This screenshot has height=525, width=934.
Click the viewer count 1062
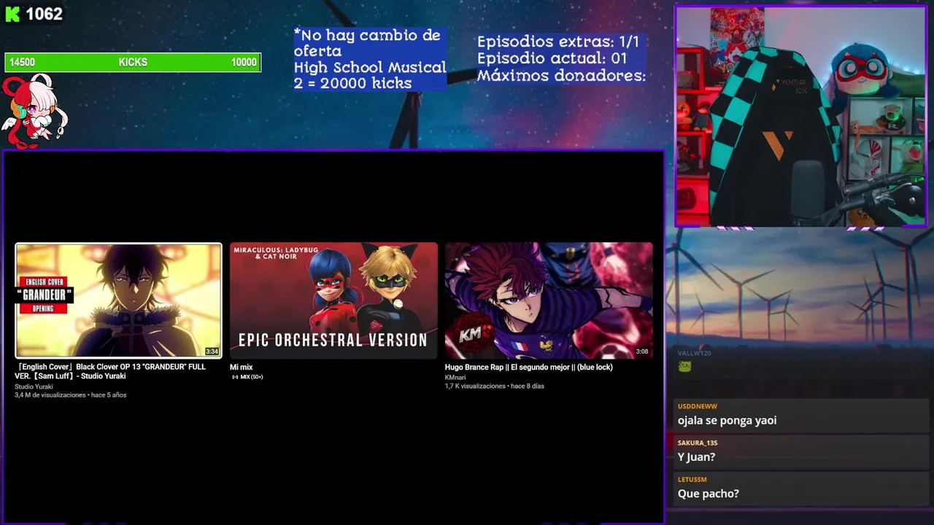(x=44, y=14)
